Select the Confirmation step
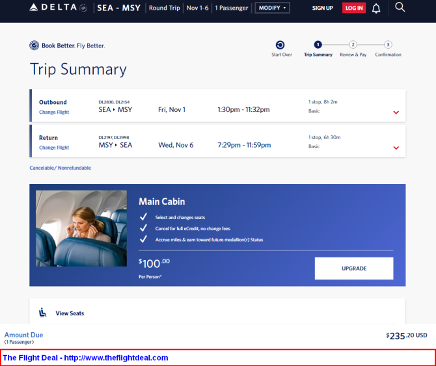The height and width of the screenshot is (366, 436). click(388, 45)
